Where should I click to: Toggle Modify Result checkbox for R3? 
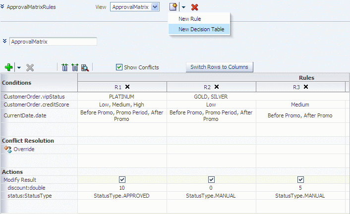pyautogui.click(x=300, y=179)
